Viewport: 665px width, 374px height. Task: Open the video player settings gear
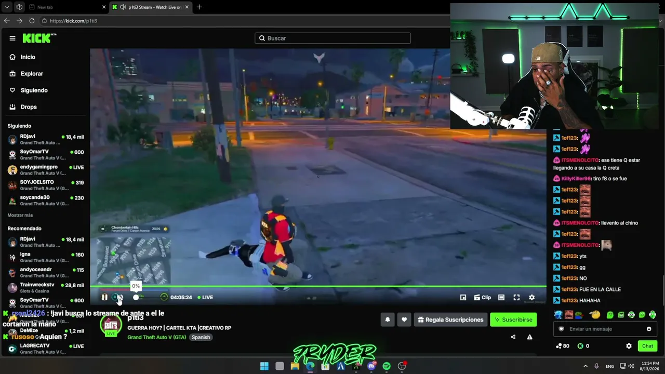531,298
